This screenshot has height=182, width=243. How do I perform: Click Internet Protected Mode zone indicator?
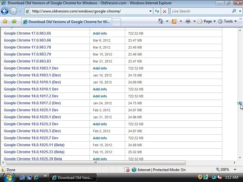coord(159,170)
